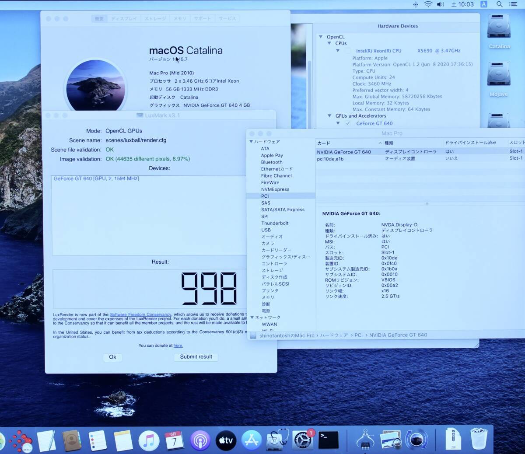The height and width of the screenshot is (454, 525).
Task: Switch to ストレージ tab
Action: (155, 18)
